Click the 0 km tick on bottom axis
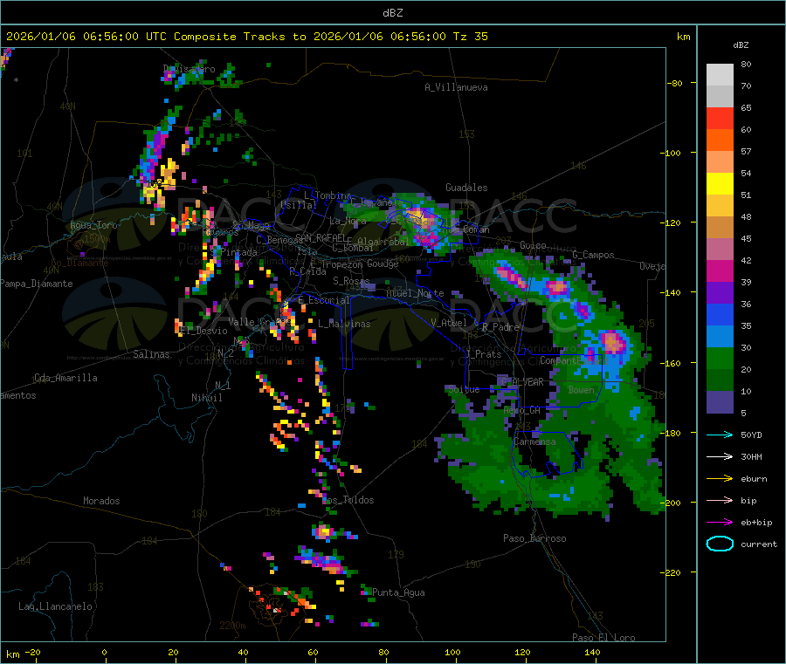The image size is (786, 664). pos(104,652)
